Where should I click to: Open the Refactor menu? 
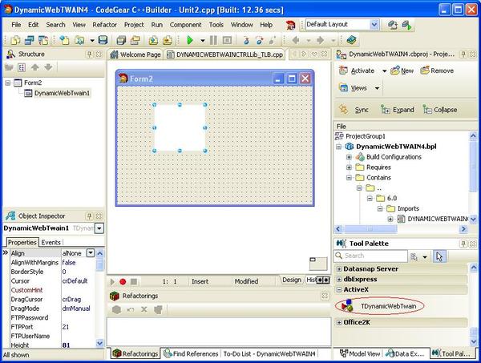click(x=104, y=25)
